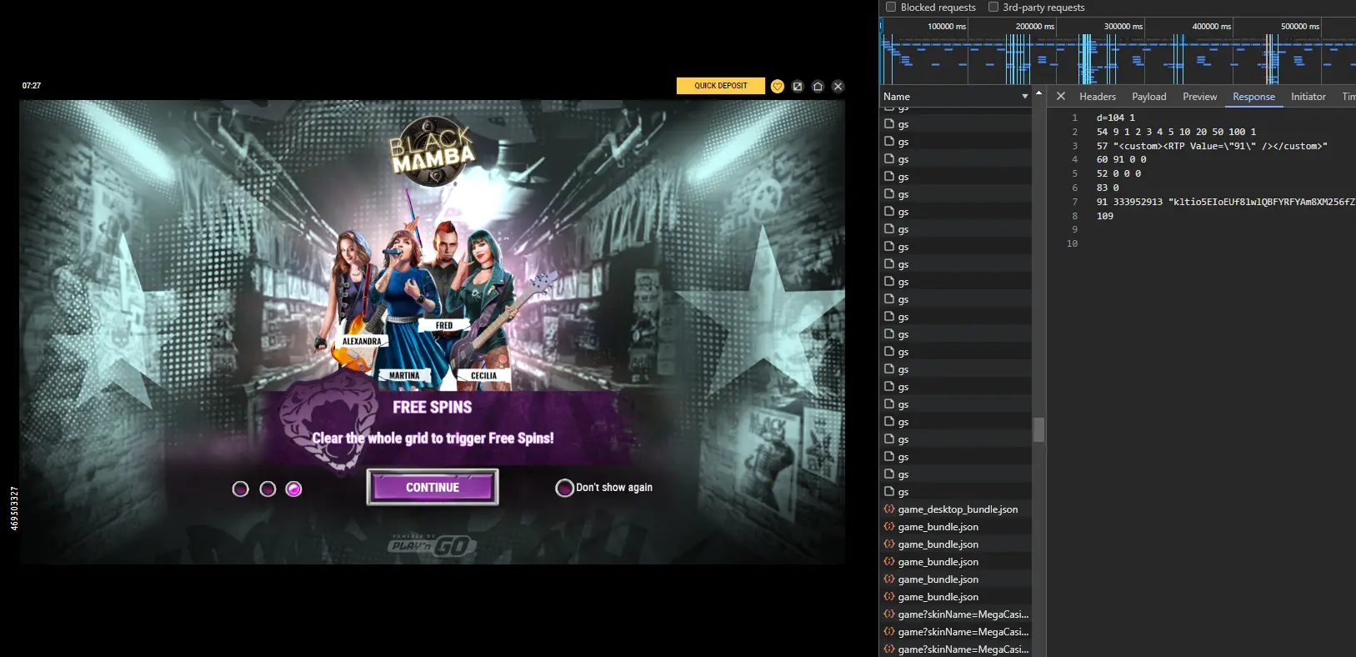Image resolution: width=1356 pixels, height=657 pixels.
Task: Tick the Blocked requests checkbox
Action: (891, 7)
